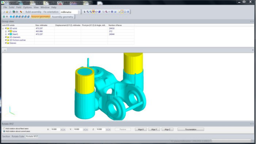Open the Field menu

tap(18, 7)
